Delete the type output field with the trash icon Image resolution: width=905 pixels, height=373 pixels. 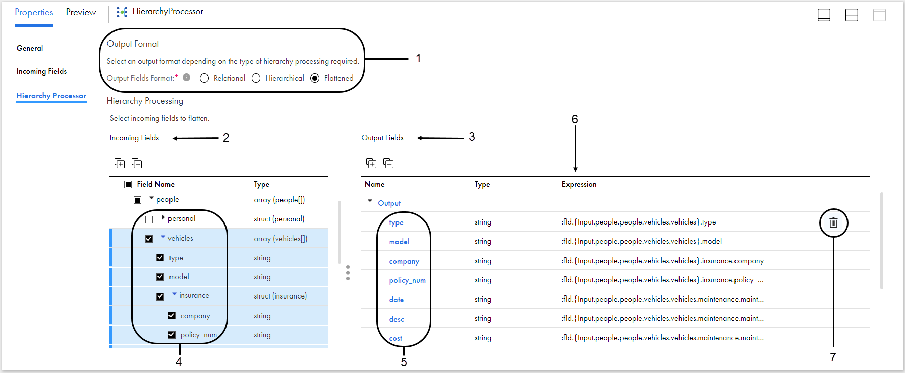click(x=833, y=222)
